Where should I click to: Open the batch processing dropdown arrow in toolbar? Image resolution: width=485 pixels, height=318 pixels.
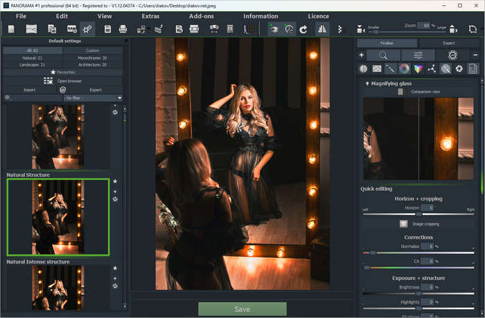[148, 29]
